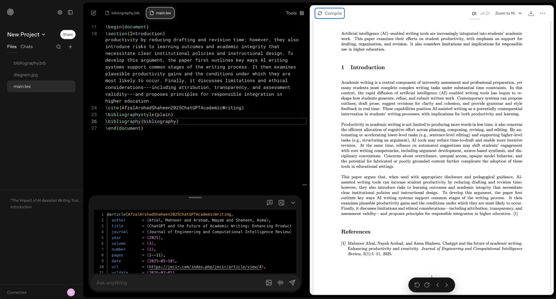Click the Compile button
The height and width of the screenshot is (299, 556).
[x=330, y=13]
